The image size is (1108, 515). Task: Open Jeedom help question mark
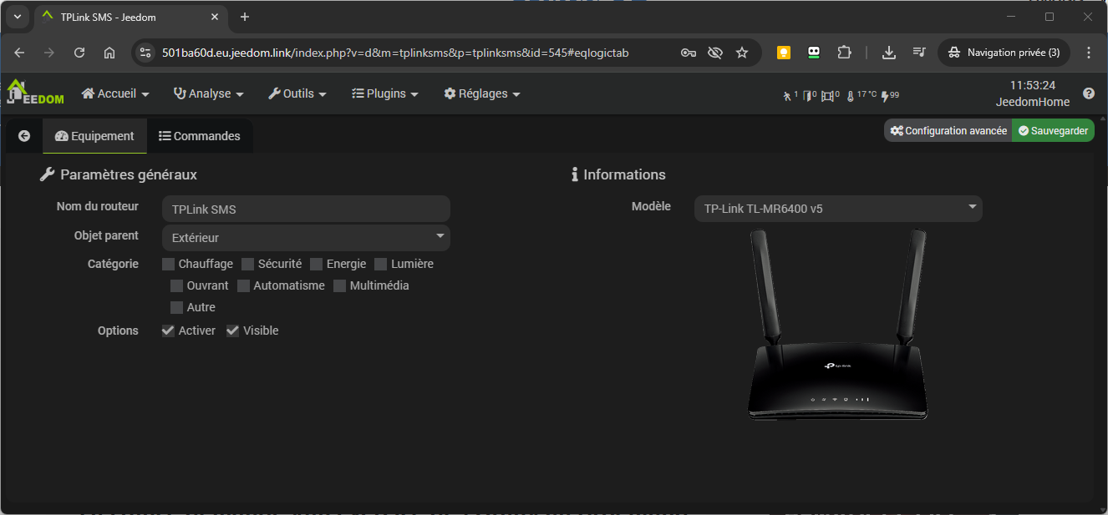[x=1089, y=93]
